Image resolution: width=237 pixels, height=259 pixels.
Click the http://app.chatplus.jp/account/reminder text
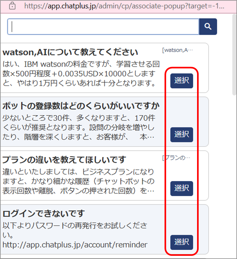point(75,245)
